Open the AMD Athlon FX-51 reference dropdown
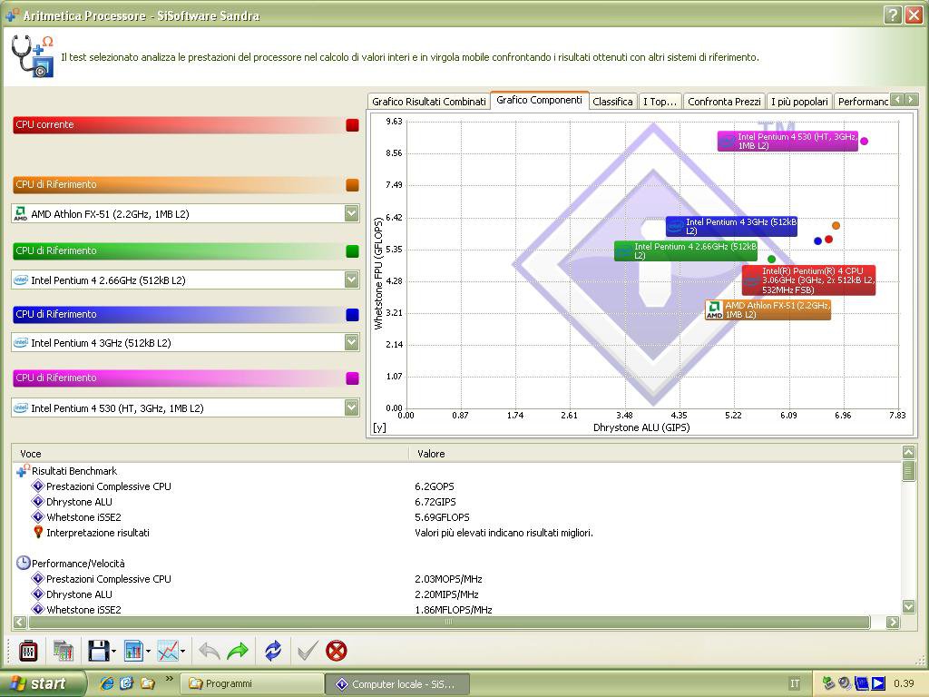This screenshot has width=929, height=697. [351, 213]
